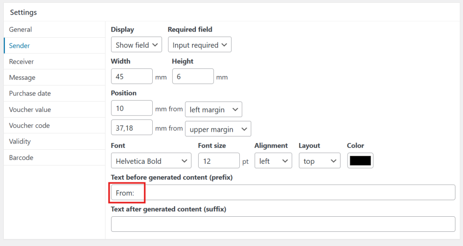Open the Voucher value tab

pos(30,110)
